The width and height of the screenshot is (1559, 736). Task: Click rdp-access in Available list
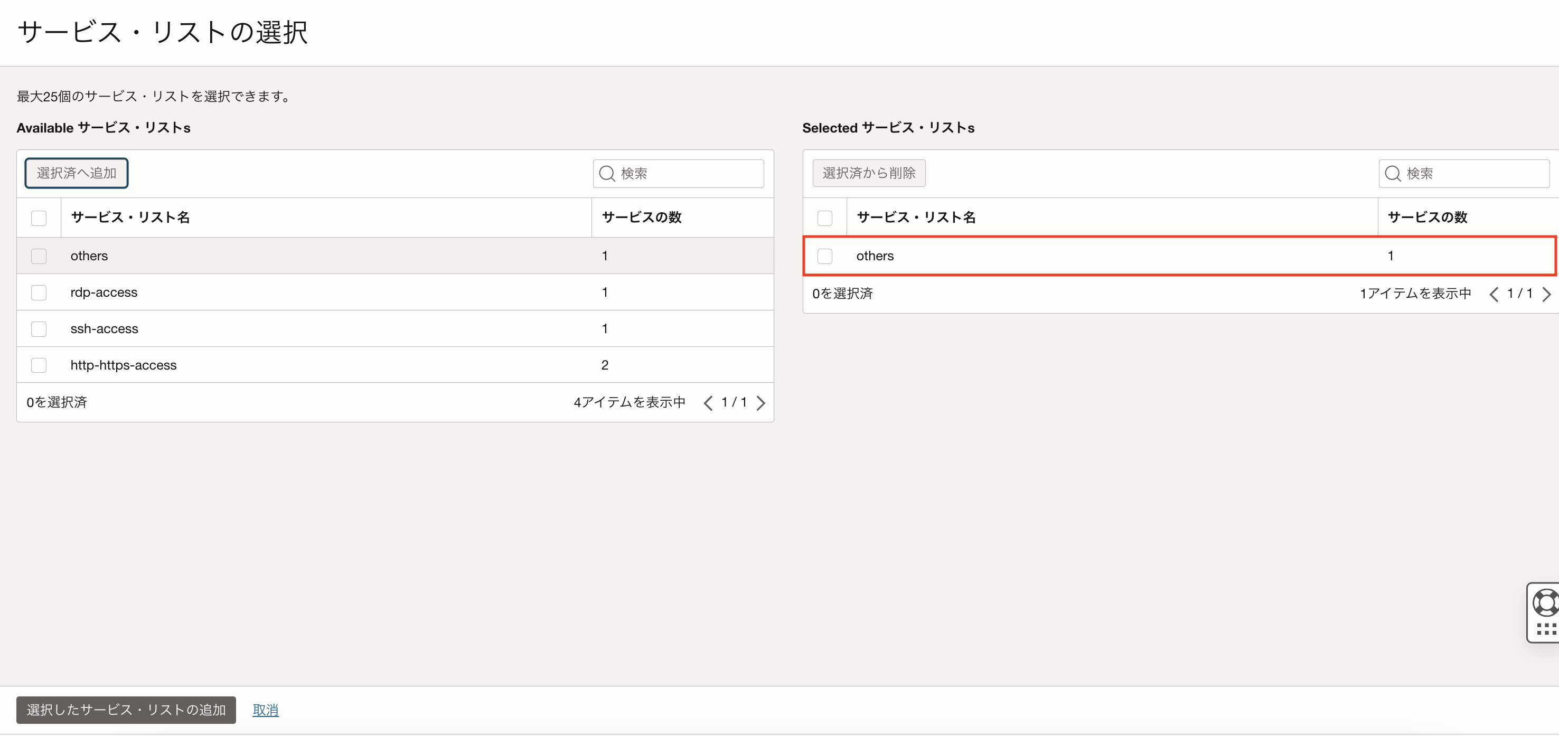pyautogui.click(x=104, y=292)
